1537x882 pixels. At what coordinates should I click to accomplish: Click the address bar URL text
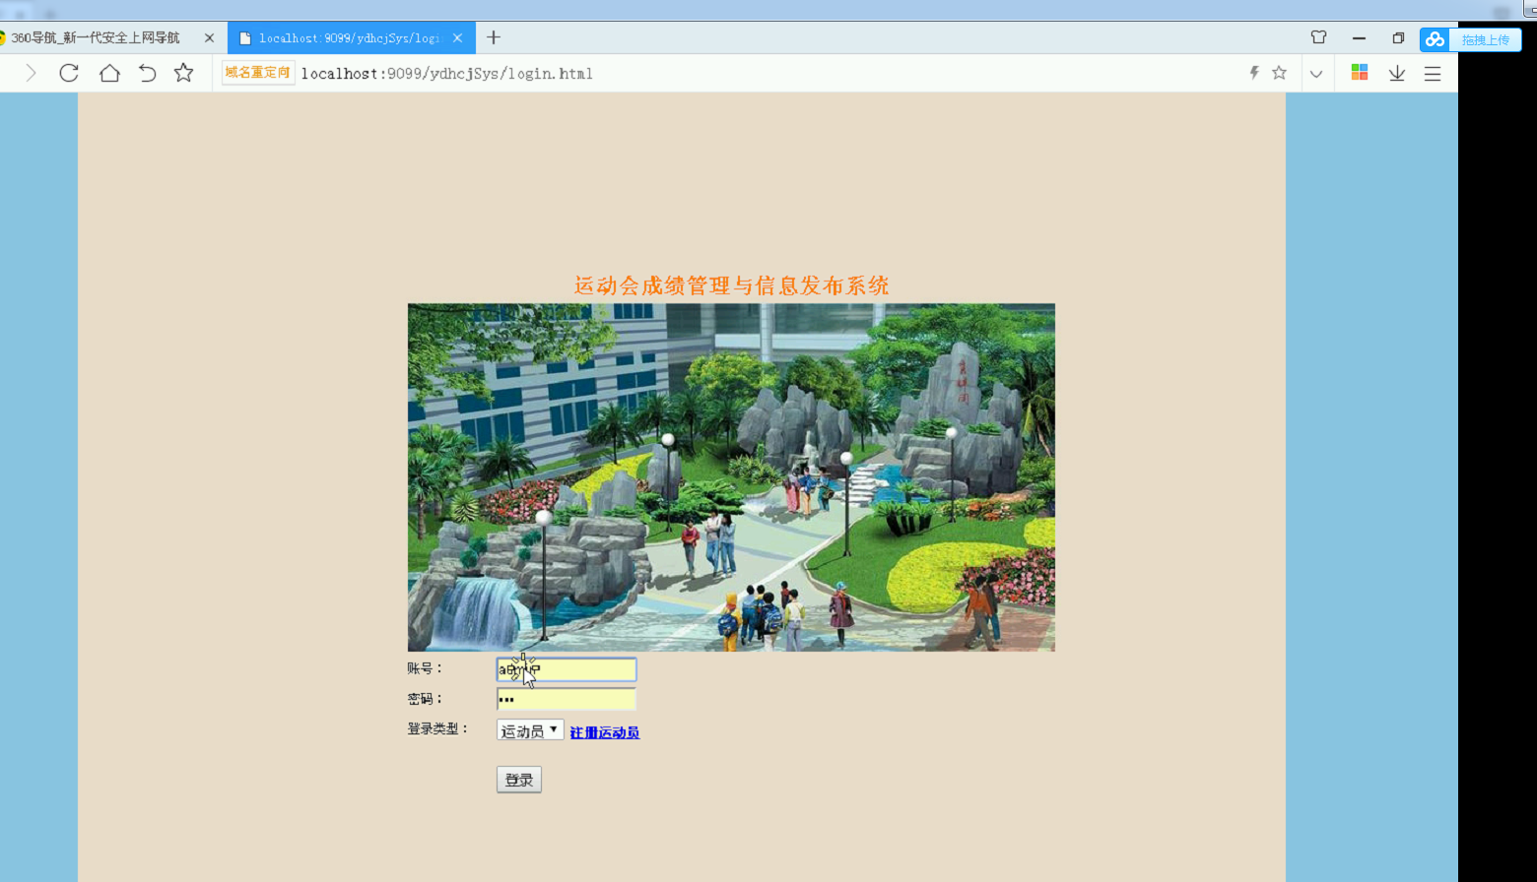coord(447,74)
